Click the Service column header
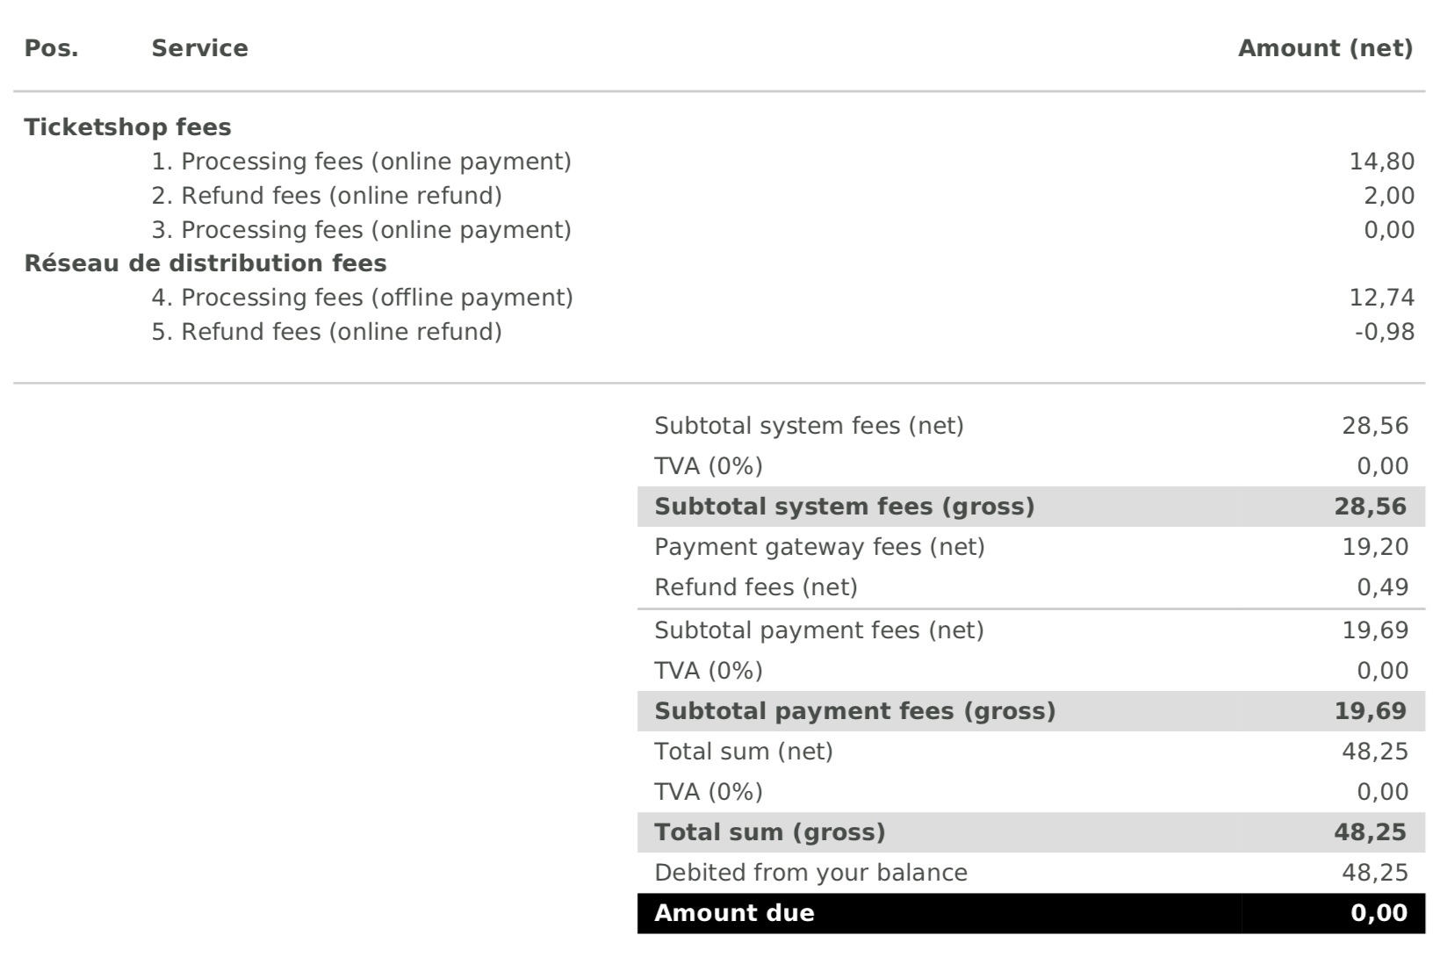Viewport: 1454px width, 957px height. (199, 48)
